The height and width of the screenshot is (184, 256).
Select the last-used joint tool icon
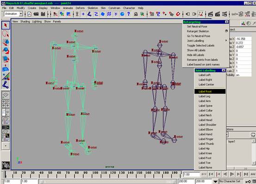(x=6, y=85)
